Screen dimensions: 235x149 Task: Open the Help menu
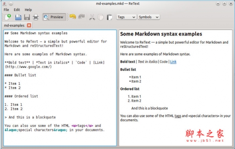28,10
